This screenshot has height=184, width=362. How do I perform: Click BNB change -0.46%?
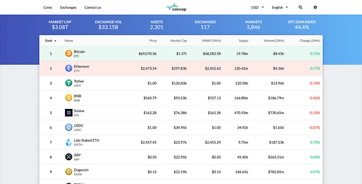coord(314,98)
